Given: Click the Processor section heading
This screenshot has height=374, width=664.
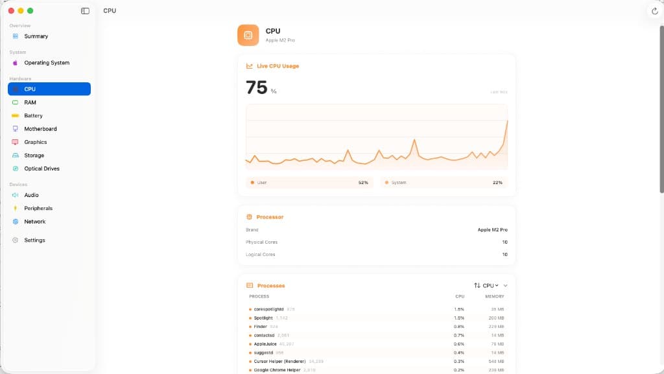Looking at the screenshot, I should 270,217.
